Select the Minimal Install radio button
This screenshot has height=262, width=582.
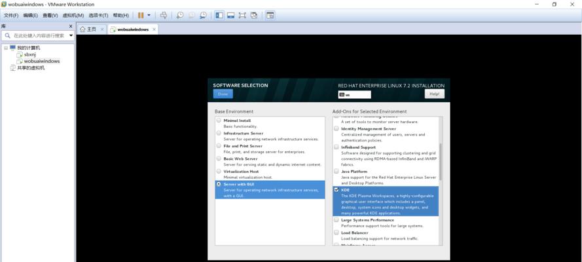219,121
